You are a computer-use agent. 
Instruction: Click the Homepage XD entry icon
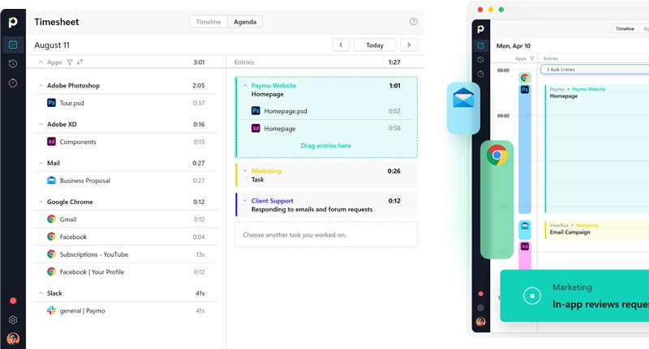coord(256,129)
